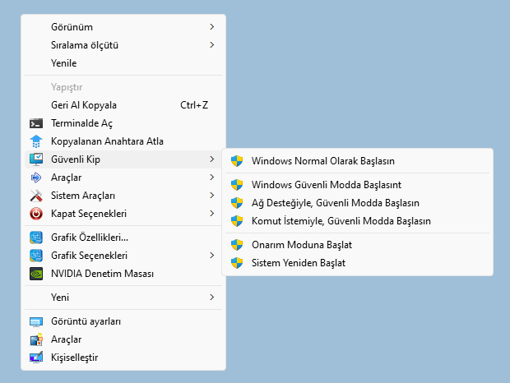Viewport: 510px width, 383px height.
Task: Open Grafik Seçenekleri entry
Action: (123, 256)
